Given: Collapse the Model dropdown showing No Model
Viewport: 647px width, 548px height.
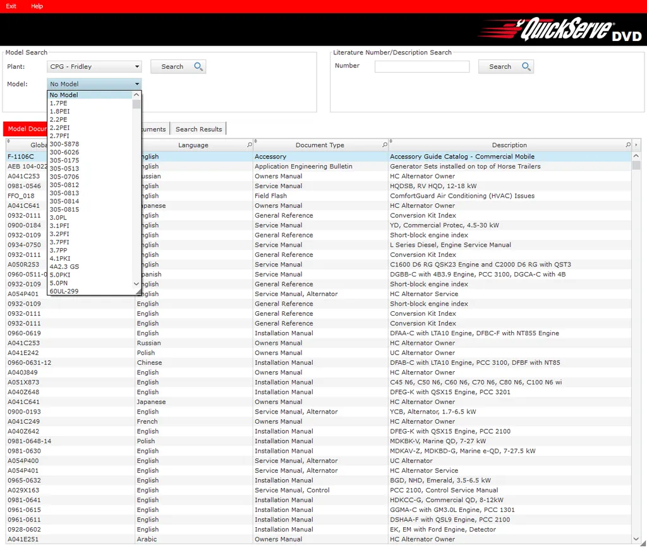Looking at the screenshot, I should [94, 84].
